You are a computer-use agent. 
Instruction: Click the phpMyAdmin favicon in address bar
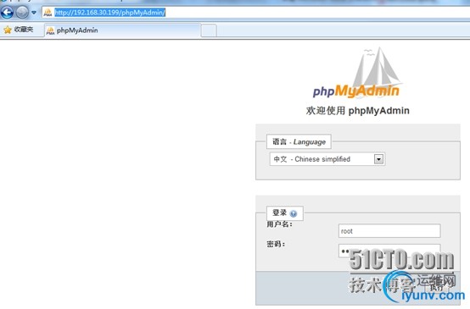tap(48, 13)
